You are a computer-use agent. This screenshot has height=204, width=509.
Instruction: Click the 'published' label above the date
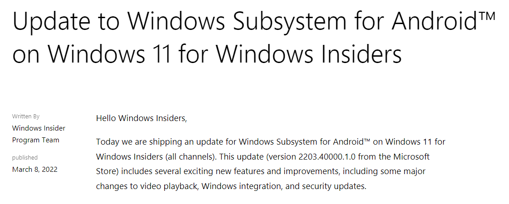(25, 158)
